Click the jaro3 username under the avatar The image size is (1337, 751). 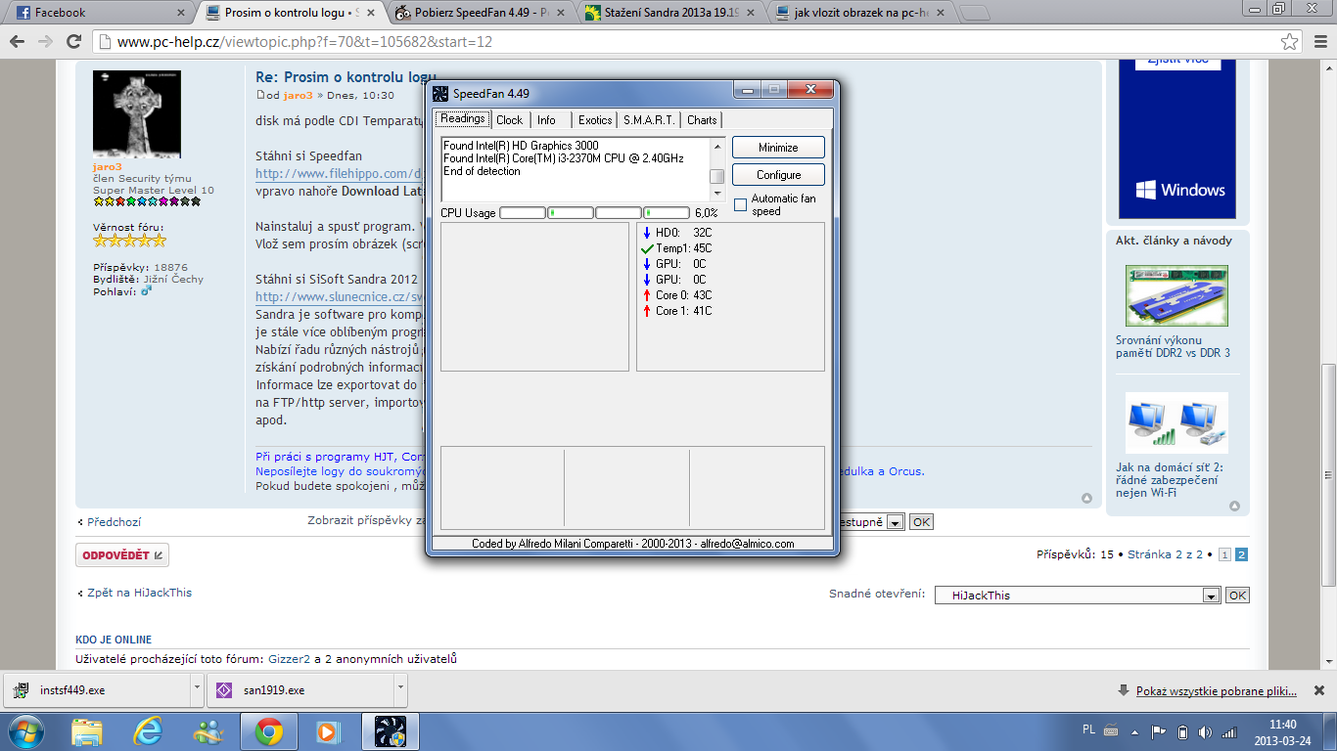pos(108,167)
